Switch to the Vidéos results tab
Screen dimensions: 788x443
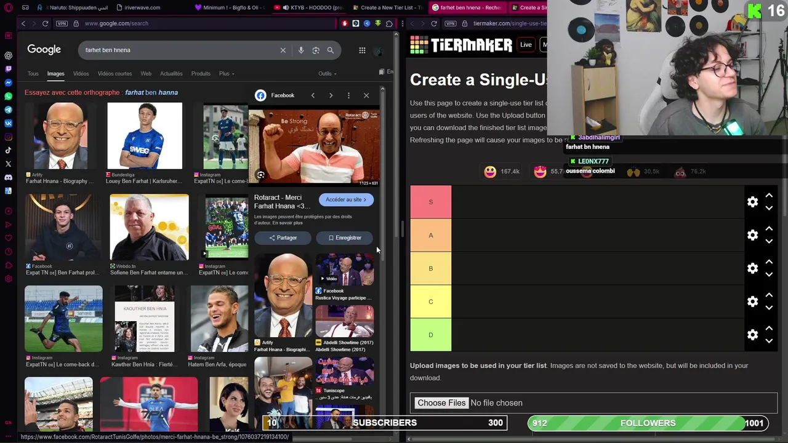[x=81, y=74]
